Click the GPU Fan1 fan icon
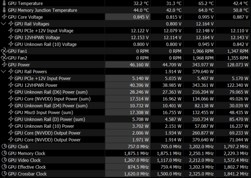 tap(4, 51)
